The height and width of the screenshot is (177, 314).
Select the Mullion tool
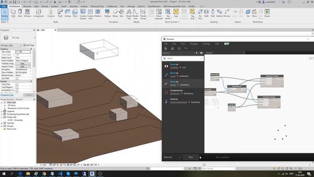pyautogui.click(x=98, y=13)
